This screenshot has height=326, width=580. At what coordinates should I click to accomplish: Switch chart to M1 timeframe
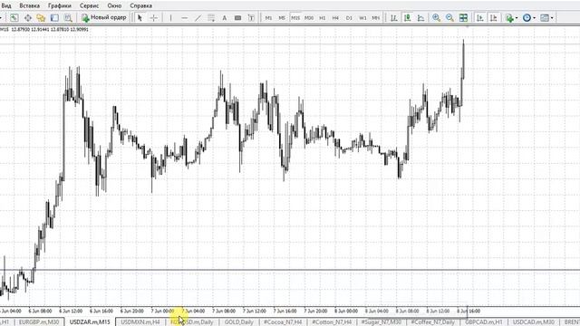pyautogui.click(x=268, y=18)
